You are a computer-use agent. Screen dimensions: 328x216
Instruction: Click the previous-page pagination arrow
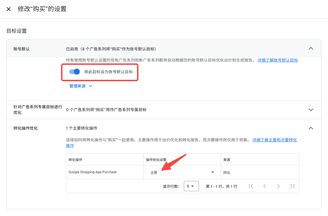265,186
